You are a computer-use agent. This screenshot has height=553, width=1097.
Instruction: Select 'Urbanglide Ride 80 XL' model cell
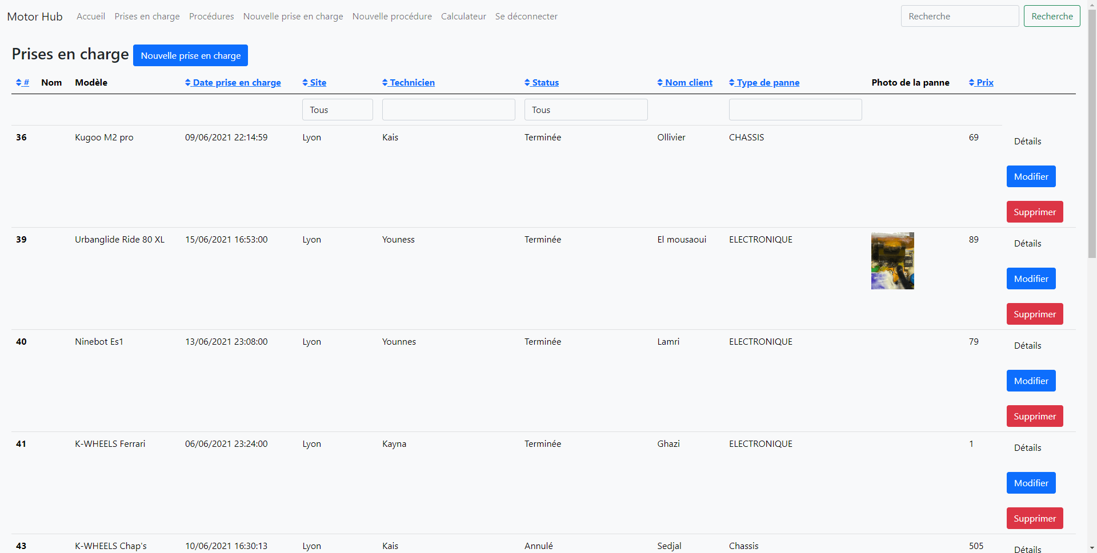tap(119, 240)
